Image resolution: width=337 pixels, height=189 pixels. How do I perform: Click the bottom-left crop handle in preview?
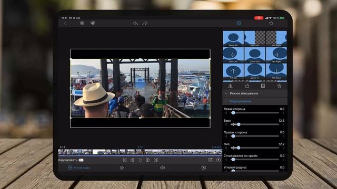tap(71, 118)
